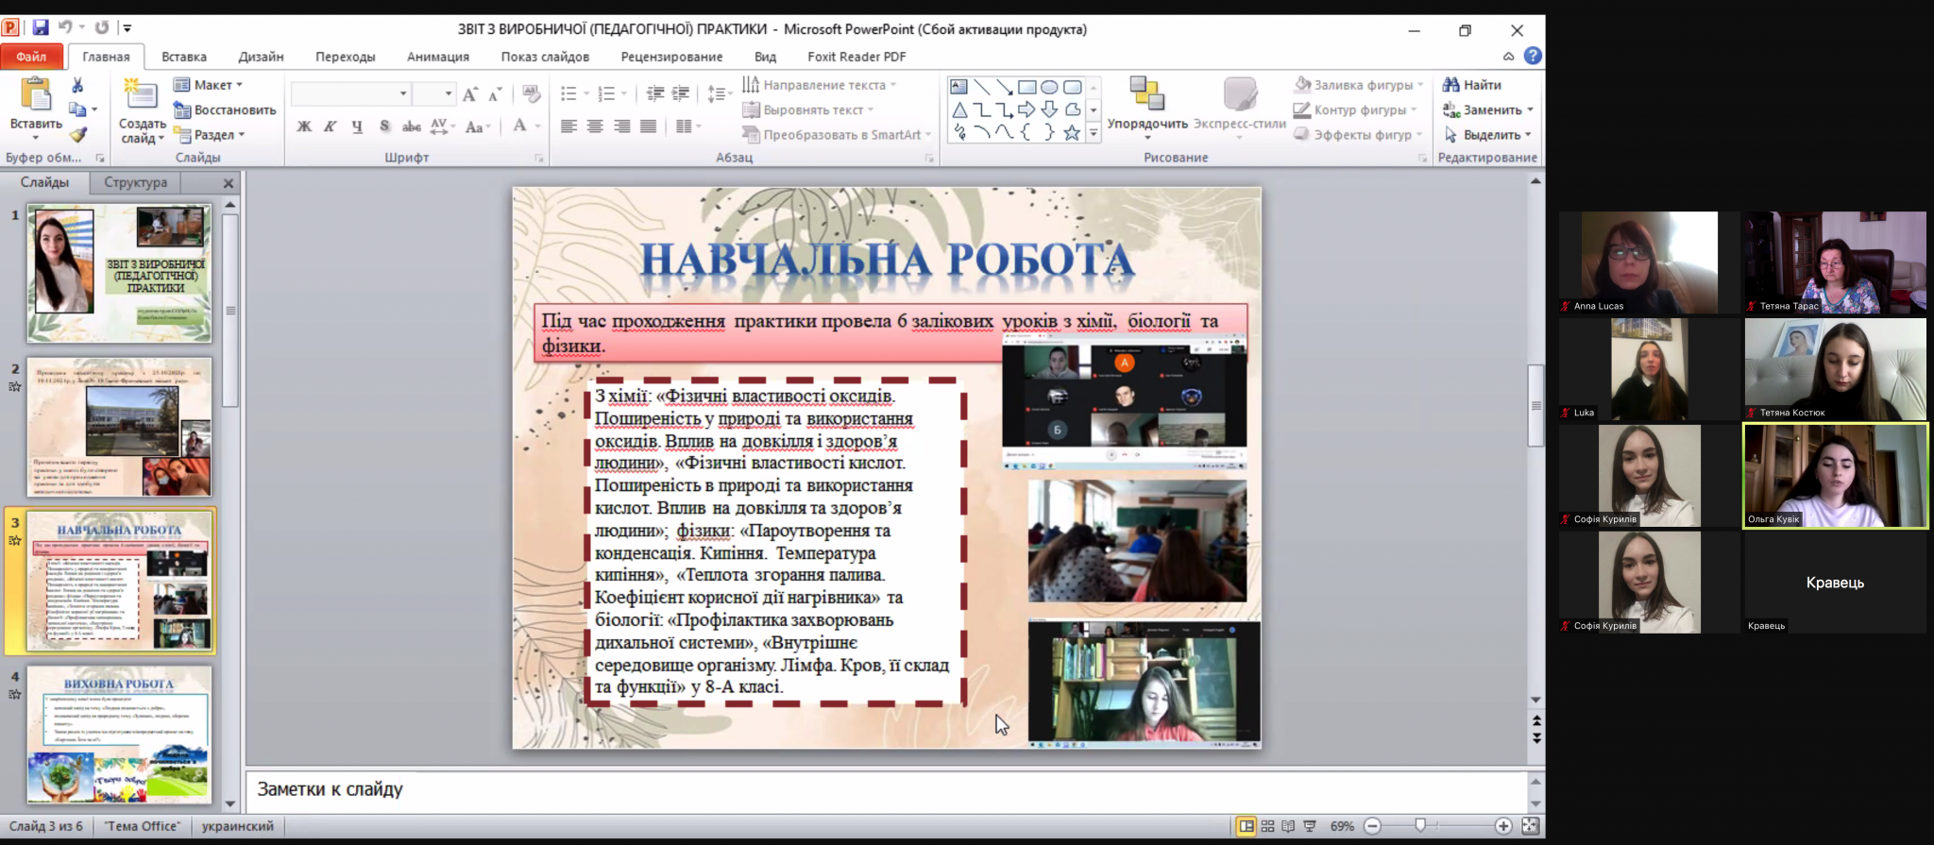Switch to slide sorter view icon

click(x=1267, y=826)
